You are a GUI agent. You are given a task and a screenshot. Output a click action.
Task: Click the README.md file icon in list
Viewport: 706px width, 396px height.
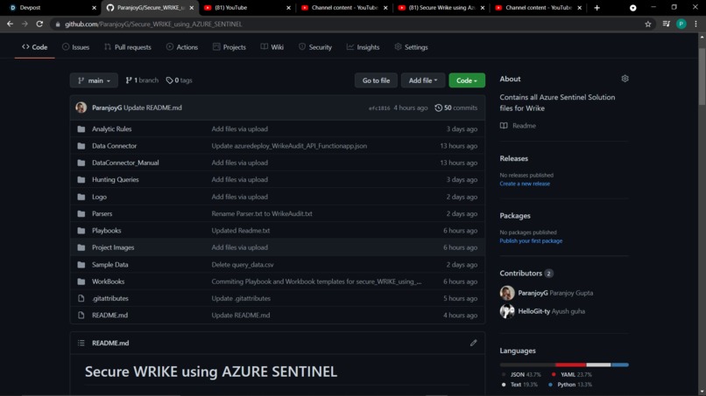81,316
